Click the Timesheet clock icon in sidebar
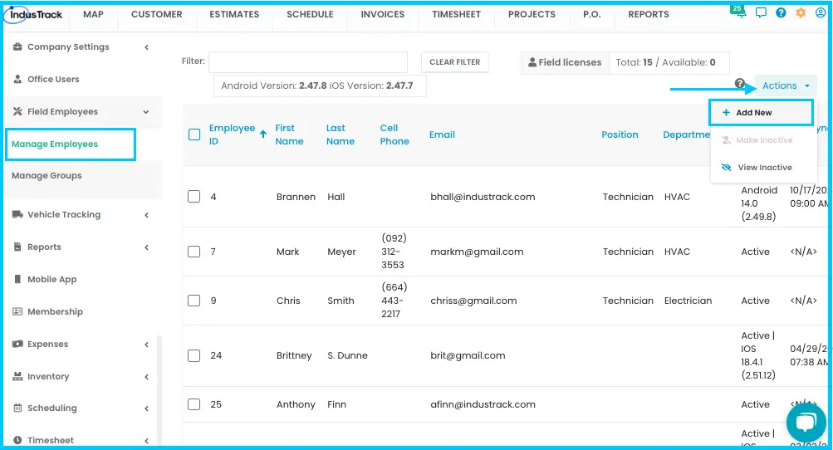 point(17,440)
